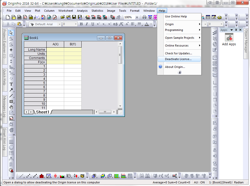Viewport: 250px width, 186px height.
Task: Click the font color A button
Action: 147,24
